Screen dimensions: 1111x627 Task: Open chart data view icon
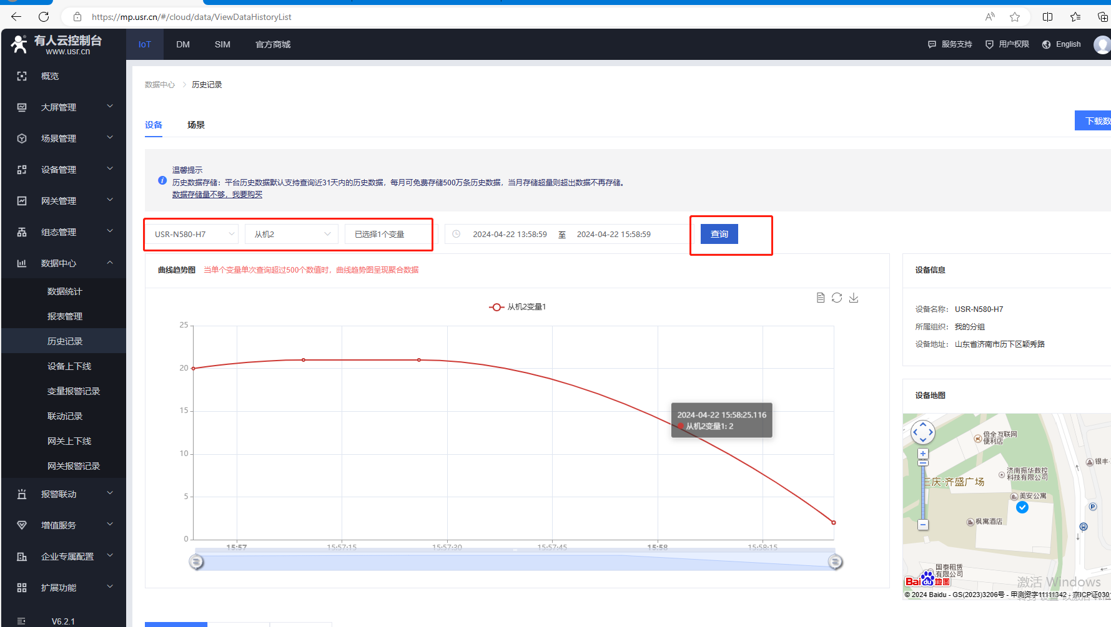[821, 298]
